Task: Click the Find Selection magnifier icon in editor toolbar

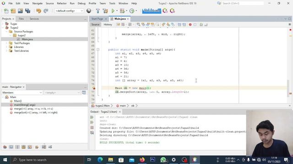Action: point(138,25)
